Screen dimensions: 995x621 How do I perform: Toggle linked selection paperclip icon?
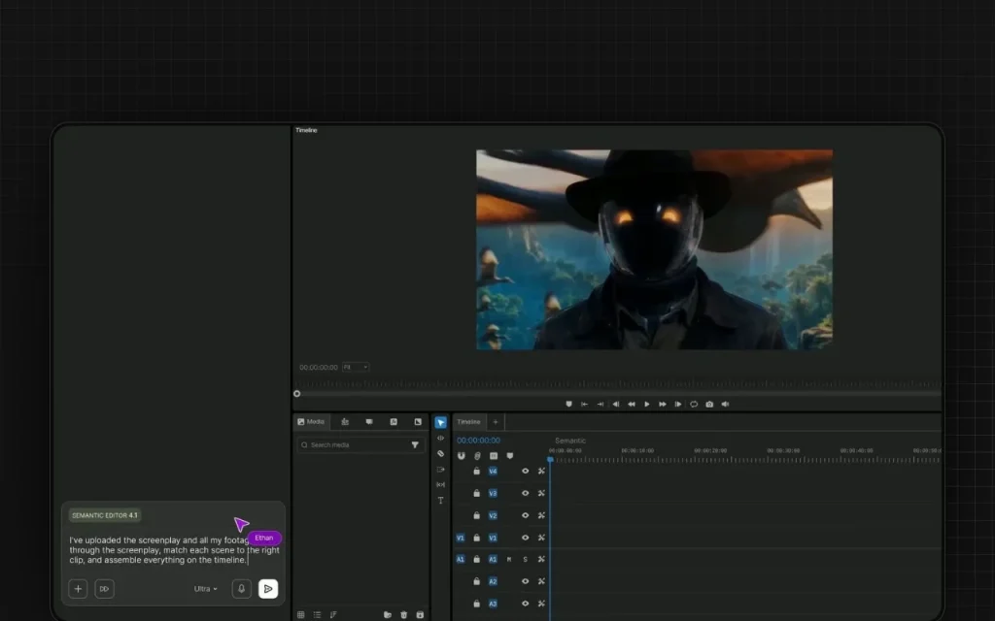tap(477, 456)
